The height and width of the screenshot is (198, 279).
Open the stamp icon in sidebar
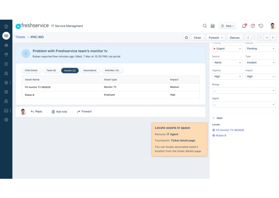pos(6,101)
